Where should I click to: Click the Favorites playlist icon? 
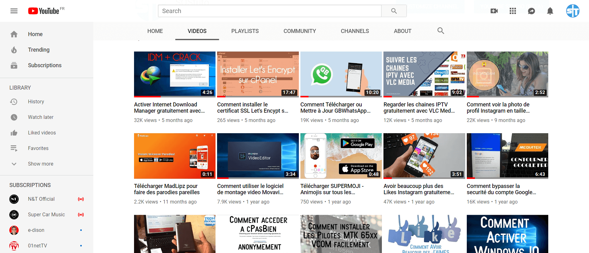pyautogui.click(x=14, y=148)
